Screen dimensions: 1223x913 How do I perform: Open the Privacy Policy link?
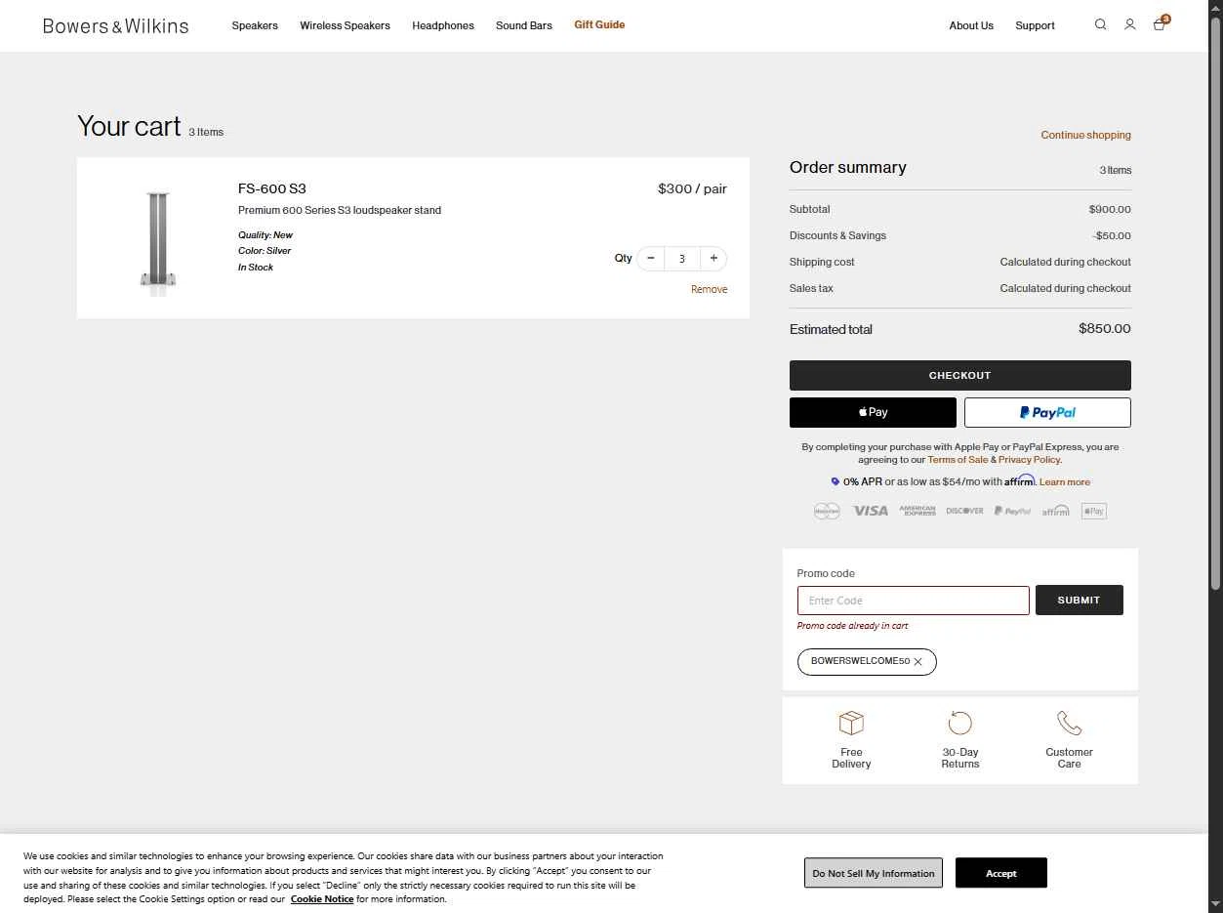1029,460
